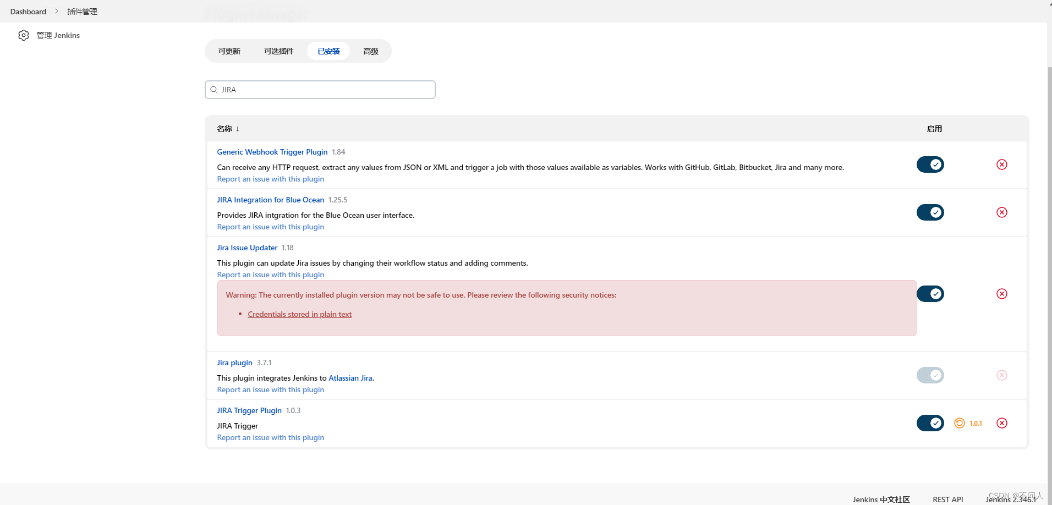The width and height of the screenshot is (1052, 505).
Task: Open Dashboard from the breadcrumb
Action: point(28,12)
